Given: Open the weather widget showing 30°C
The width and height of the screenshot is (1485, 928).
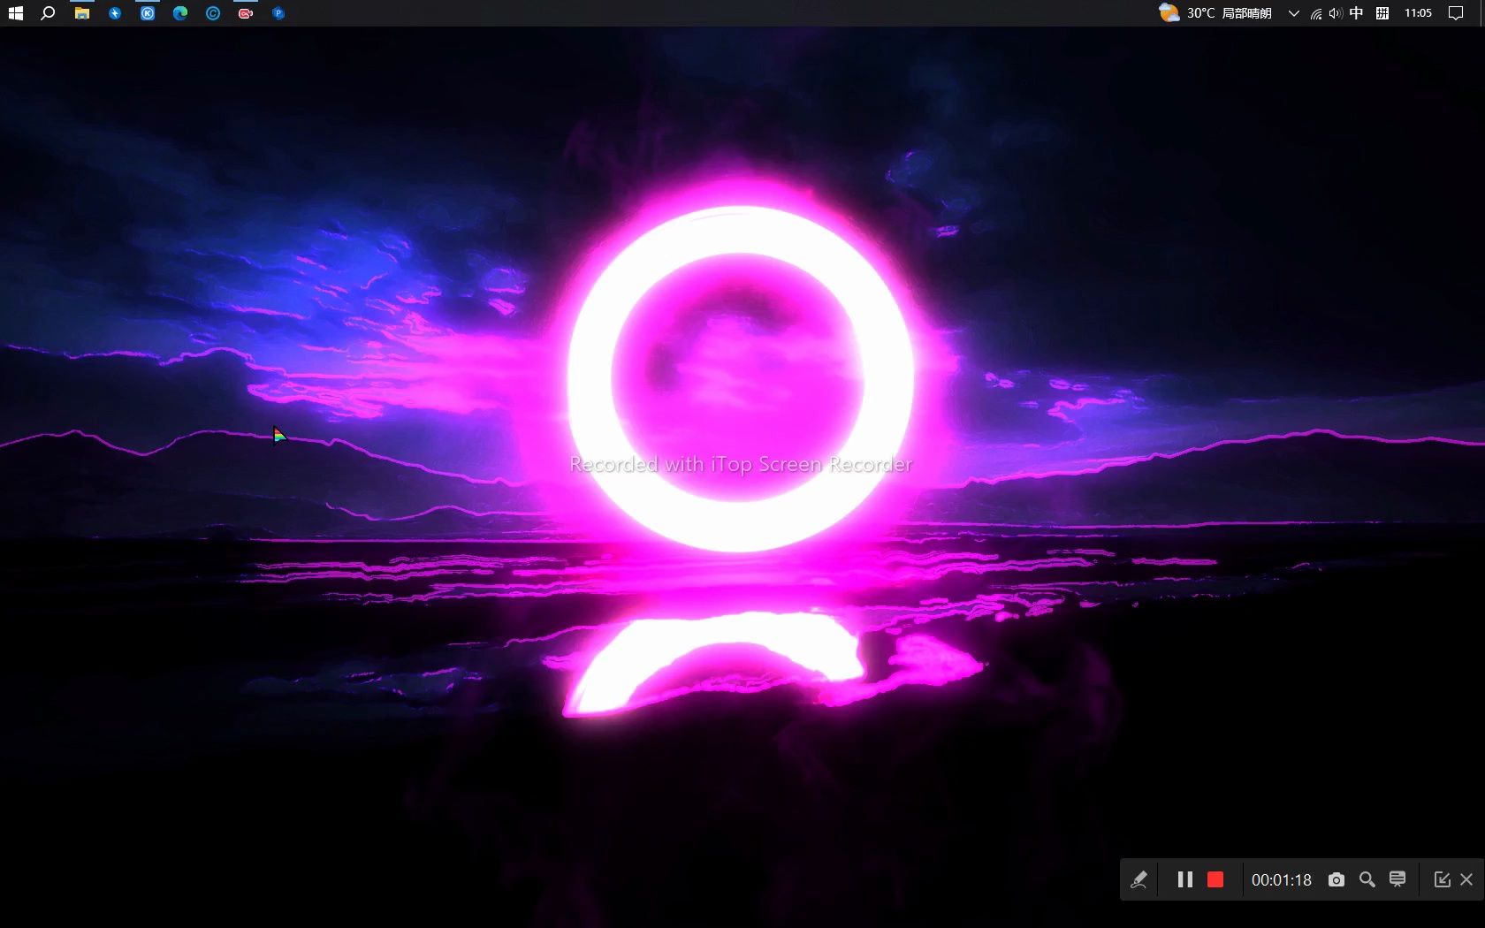Looking at the screenshot, I should [x=1215, y=13].
